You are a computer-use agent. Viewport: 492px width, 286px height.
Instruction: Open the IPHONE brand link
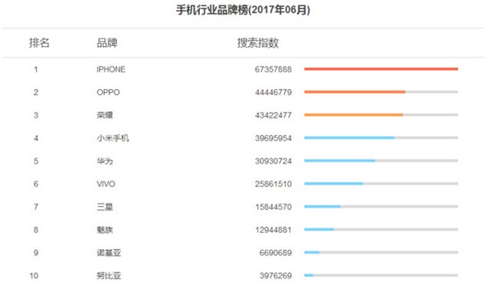click(x=111, y=69)
